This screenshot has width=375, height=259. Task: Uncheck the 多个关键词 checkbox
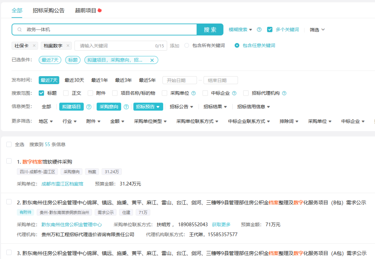coord(269,30)
